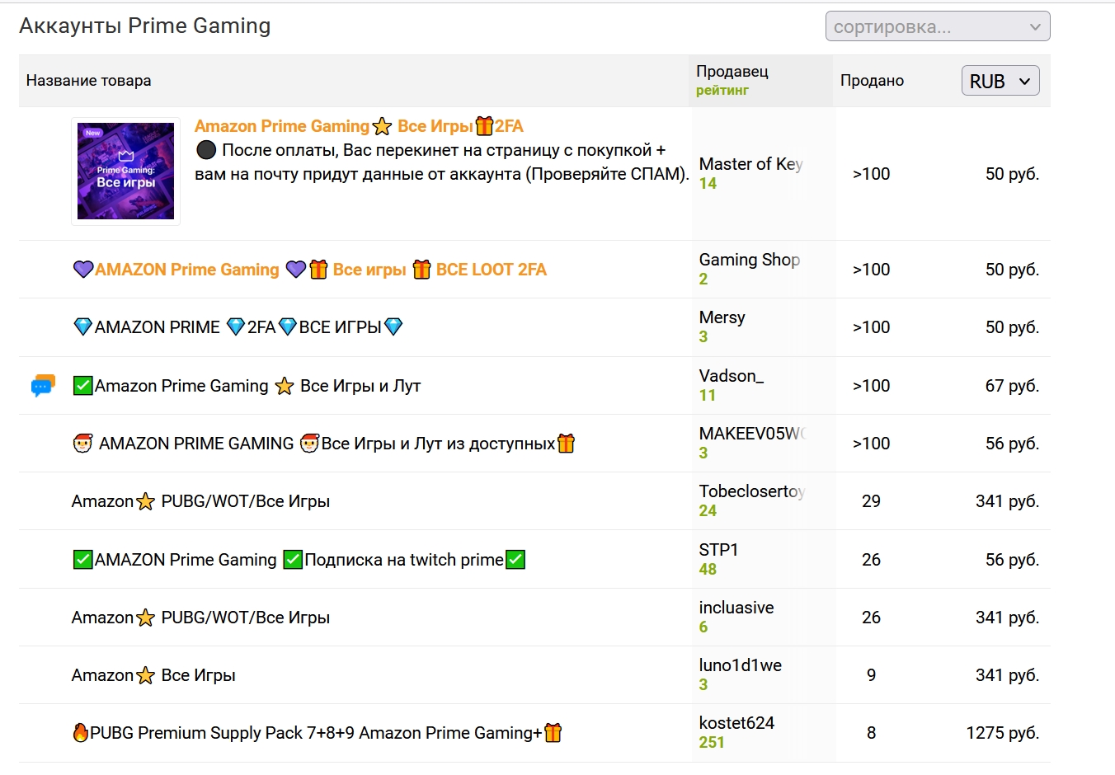Click the green checkmark before Подписка на twitch
Screen dimensions: 1115x775
(293, 560)
